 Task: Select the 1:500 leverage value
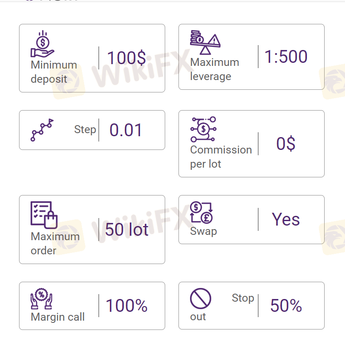286,57
